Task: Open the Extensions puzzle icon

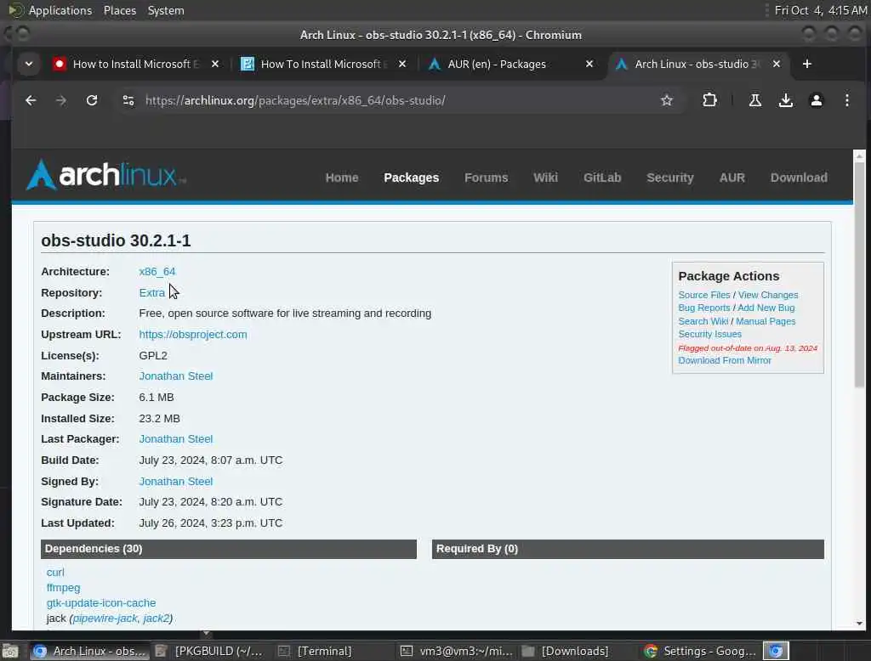Action: coord(709,100)
